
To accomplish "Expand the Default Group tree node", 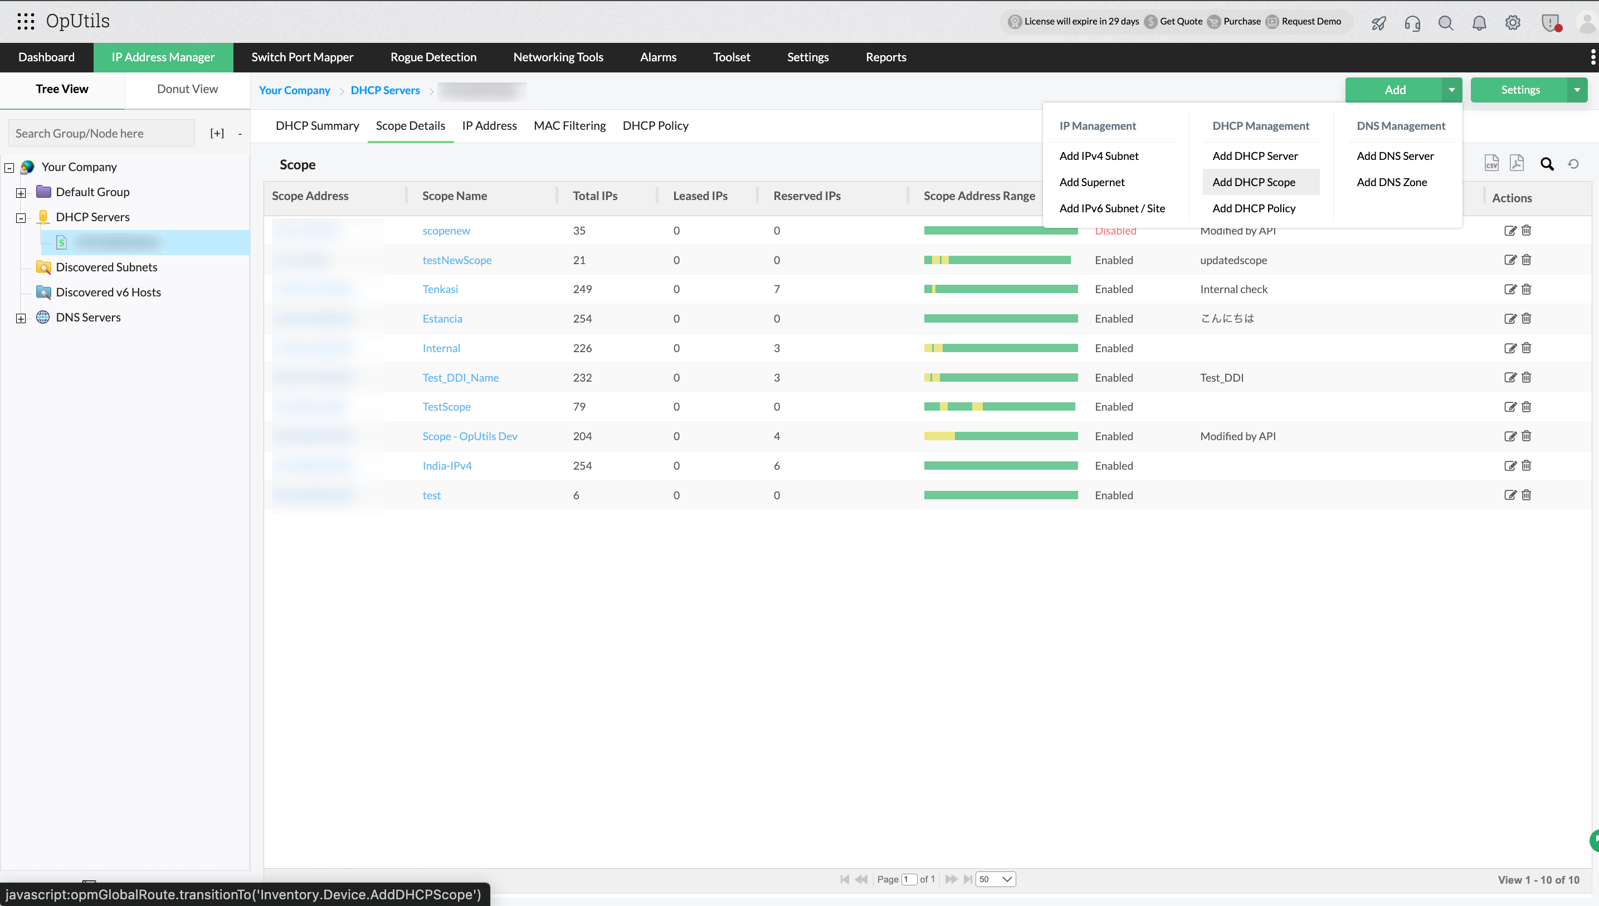I will [21, 193].
